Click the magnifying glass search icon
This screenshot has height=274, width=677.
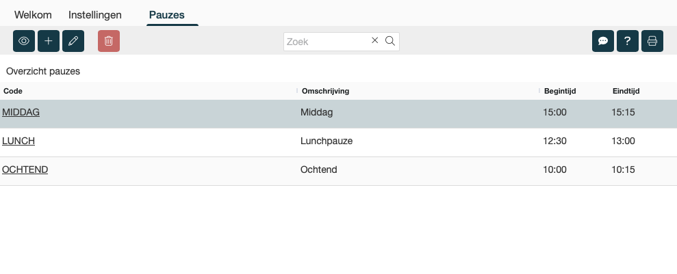(x=390, y=40)
